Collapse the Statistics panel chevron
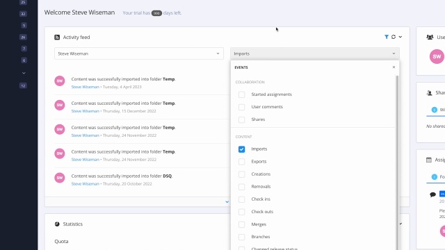This screenshot has width=445, height=250. pos(400,224)
